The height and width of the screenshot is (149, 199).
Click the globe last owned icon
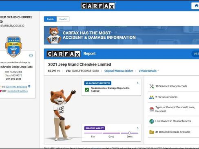tap(152, 121)
